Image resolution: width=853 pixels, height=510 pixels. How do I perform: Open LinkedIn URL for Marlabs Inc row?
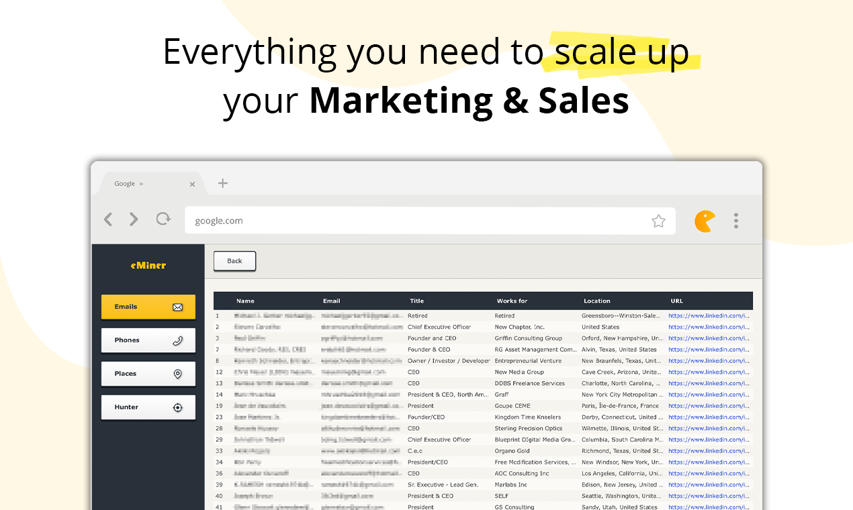709,484
